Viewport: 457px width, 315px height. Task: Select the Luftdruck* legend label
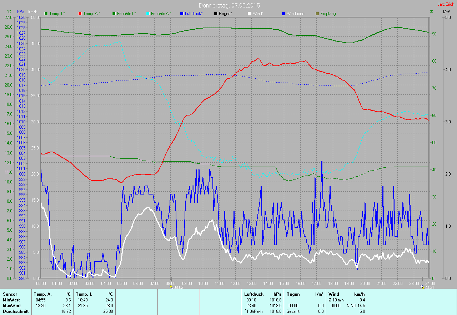[x=194, y=14]
